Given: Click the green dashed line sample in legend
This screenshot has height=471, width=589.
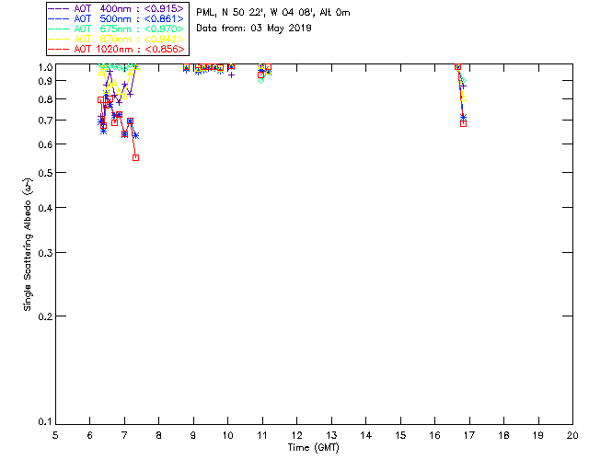Looking at the screenshot, I should [x=59, y=29].
